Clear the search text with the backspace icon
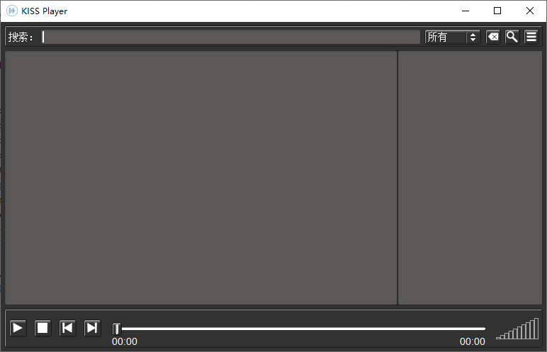Viewport: 547px width, 352px height. click(x=493, y=37)
